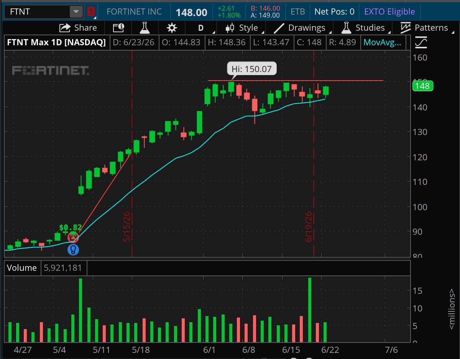Click the FTNT symbol input field
This screenshot has height=359, width=460.
click(37, 12)
